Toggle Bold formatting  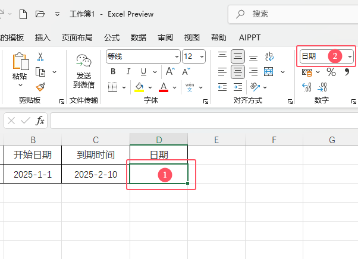[113, 72]
